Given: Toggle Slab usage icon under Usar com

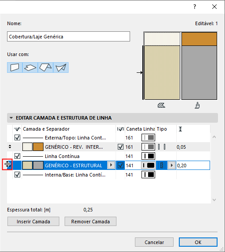Looking at the screenshot, I should (30, 68).
